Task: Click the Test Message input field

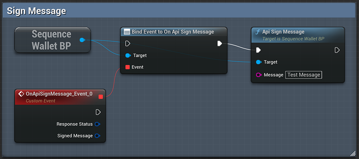Action: click(x=304, y=75)
